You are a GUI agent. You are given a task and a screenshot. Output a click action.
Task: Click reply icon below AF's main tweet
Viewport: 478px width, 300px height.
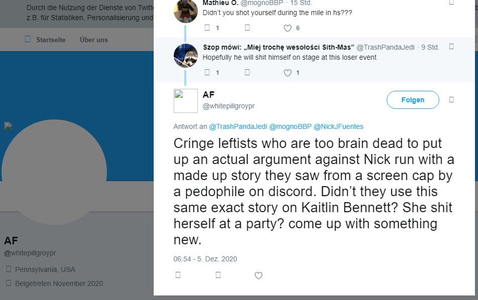[178, 275]
